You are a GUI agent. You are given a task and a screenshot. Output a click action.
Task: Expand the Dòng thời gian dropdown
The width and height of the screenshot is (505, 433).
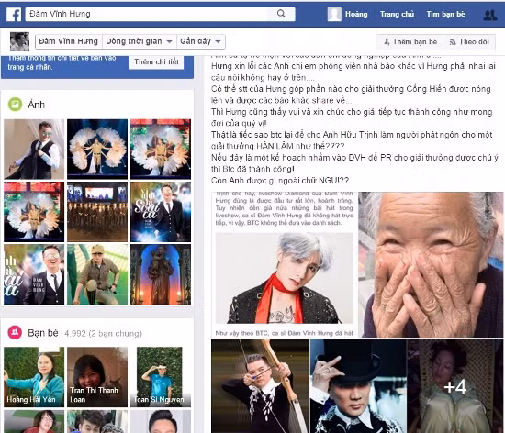(140, 41)
